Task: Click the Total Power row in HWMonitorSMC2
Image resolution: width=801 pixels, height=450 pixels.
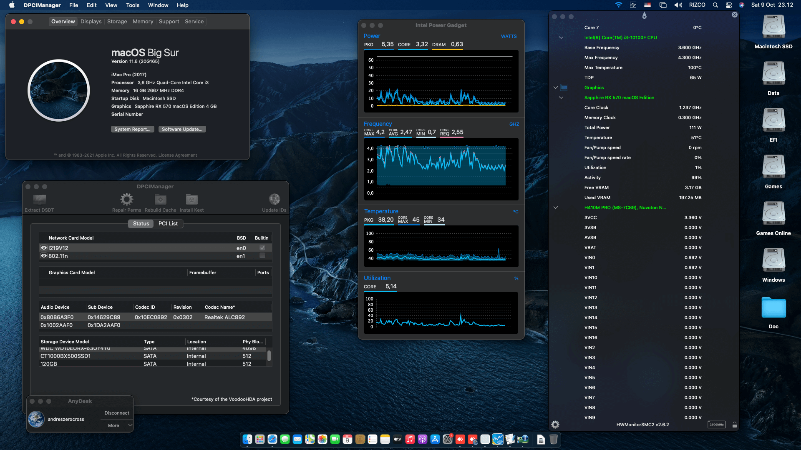Action: [x=642, y=127]
